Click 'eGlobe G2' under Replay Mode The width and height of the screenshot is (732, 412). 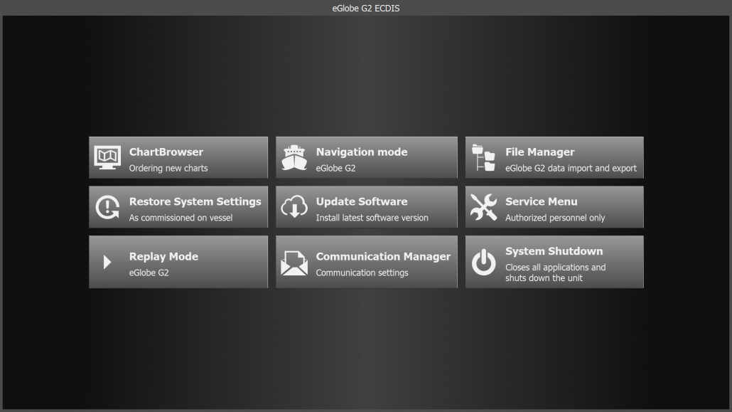coord(149,273)
